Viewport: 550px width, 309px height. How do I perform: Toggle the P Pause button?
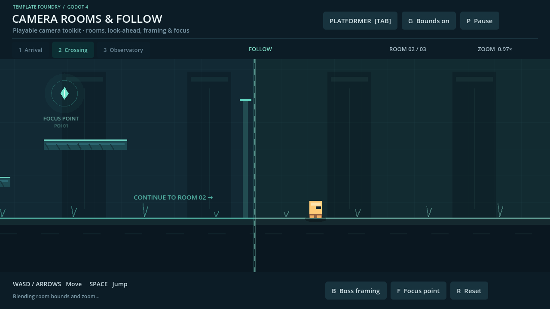point(480,21)
